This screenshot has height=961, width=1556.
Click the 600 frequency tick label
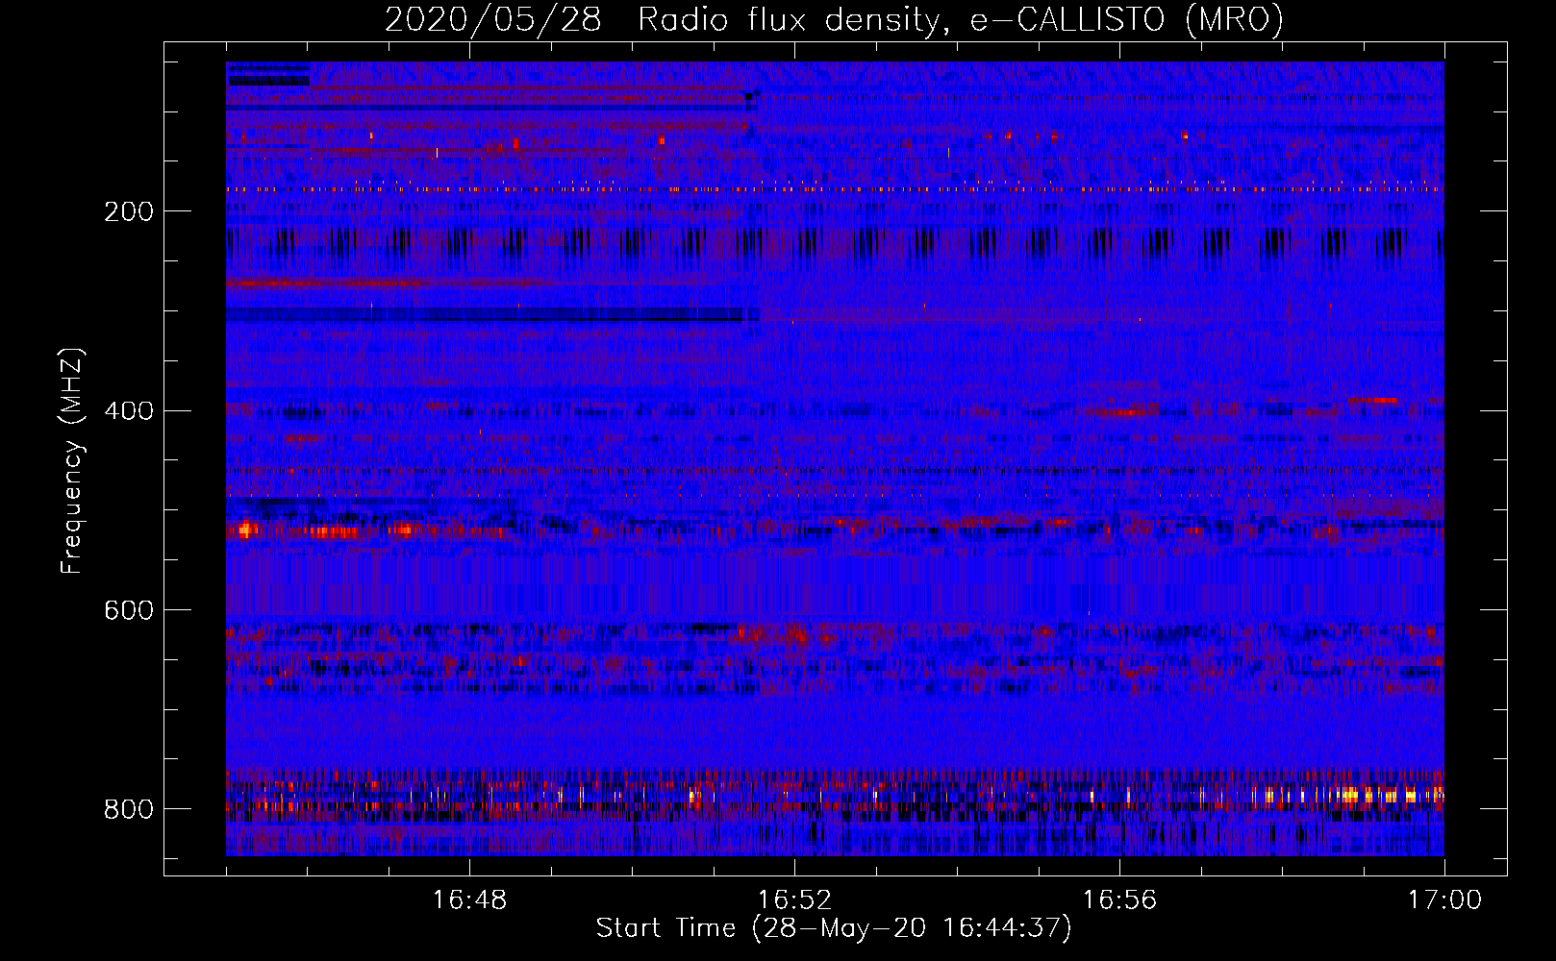click(x=128, y=611)
